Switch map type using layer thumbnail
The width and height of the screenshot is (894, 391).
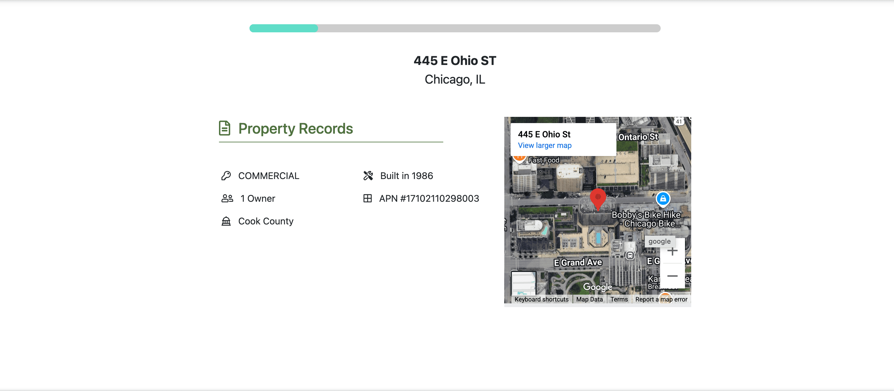tap(524, 284)
